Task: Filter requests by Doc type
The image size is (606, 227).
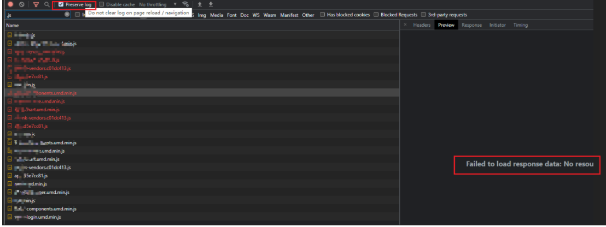Action: coord(244,15)
